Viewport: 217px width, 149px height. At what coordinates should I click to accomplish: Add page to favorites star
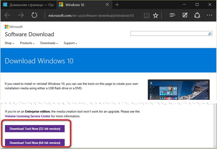click(156, 15)
